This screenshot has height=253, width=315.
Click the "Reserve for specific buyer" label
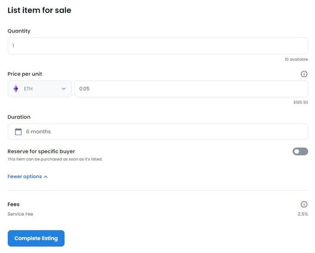tap(41, 152)
